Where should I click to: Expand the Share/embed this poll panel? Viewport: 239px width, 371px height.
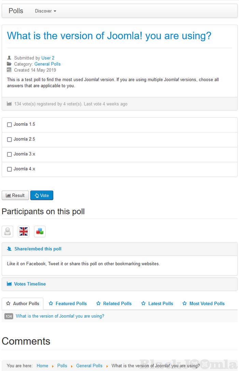pyautogui.click(x=38, y=249)
